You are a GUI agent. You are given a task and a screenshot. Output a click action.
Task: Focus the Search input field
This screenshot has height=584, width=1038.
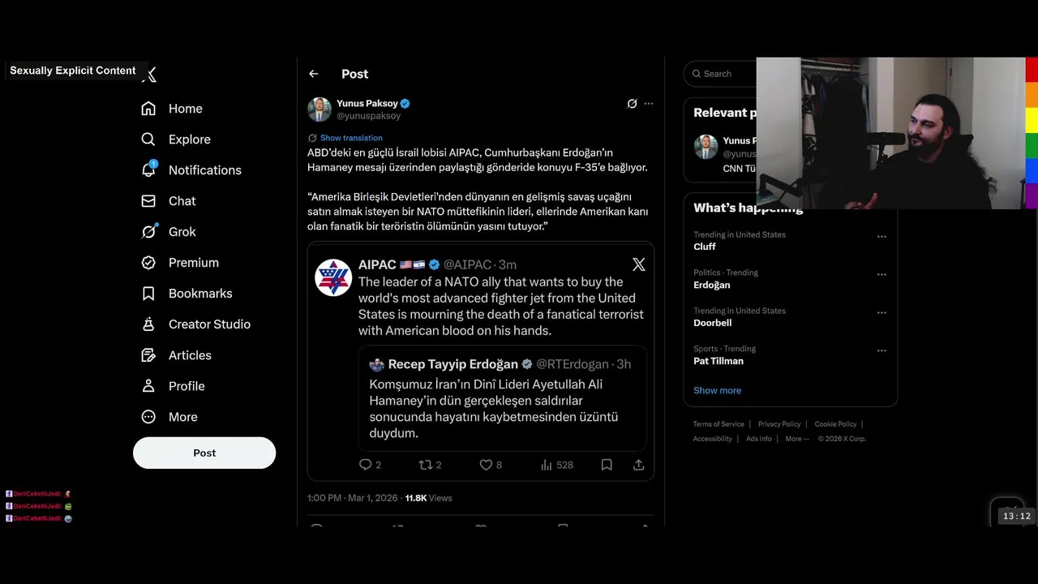click(720, 74)
